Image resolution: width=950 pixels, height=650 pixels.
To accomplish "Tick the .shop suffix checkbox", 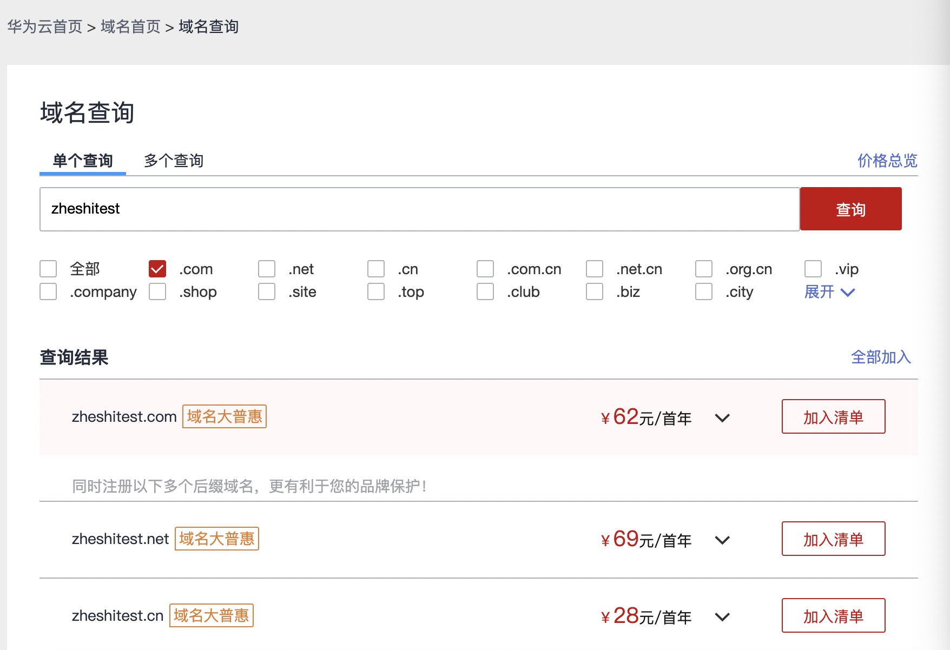I will 157,291.
